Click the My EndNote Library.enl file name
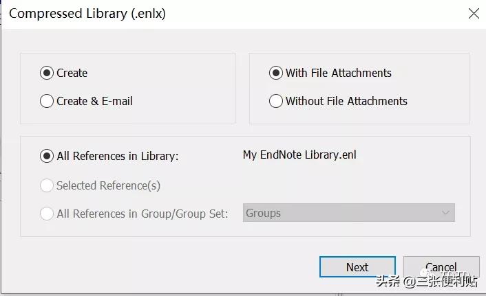The width and height of the screenshot is (486, 296). (299, 155)
